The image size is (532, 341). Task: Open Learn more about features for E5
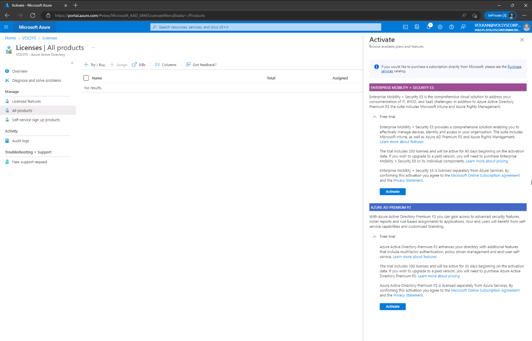(x=402, y=142)
